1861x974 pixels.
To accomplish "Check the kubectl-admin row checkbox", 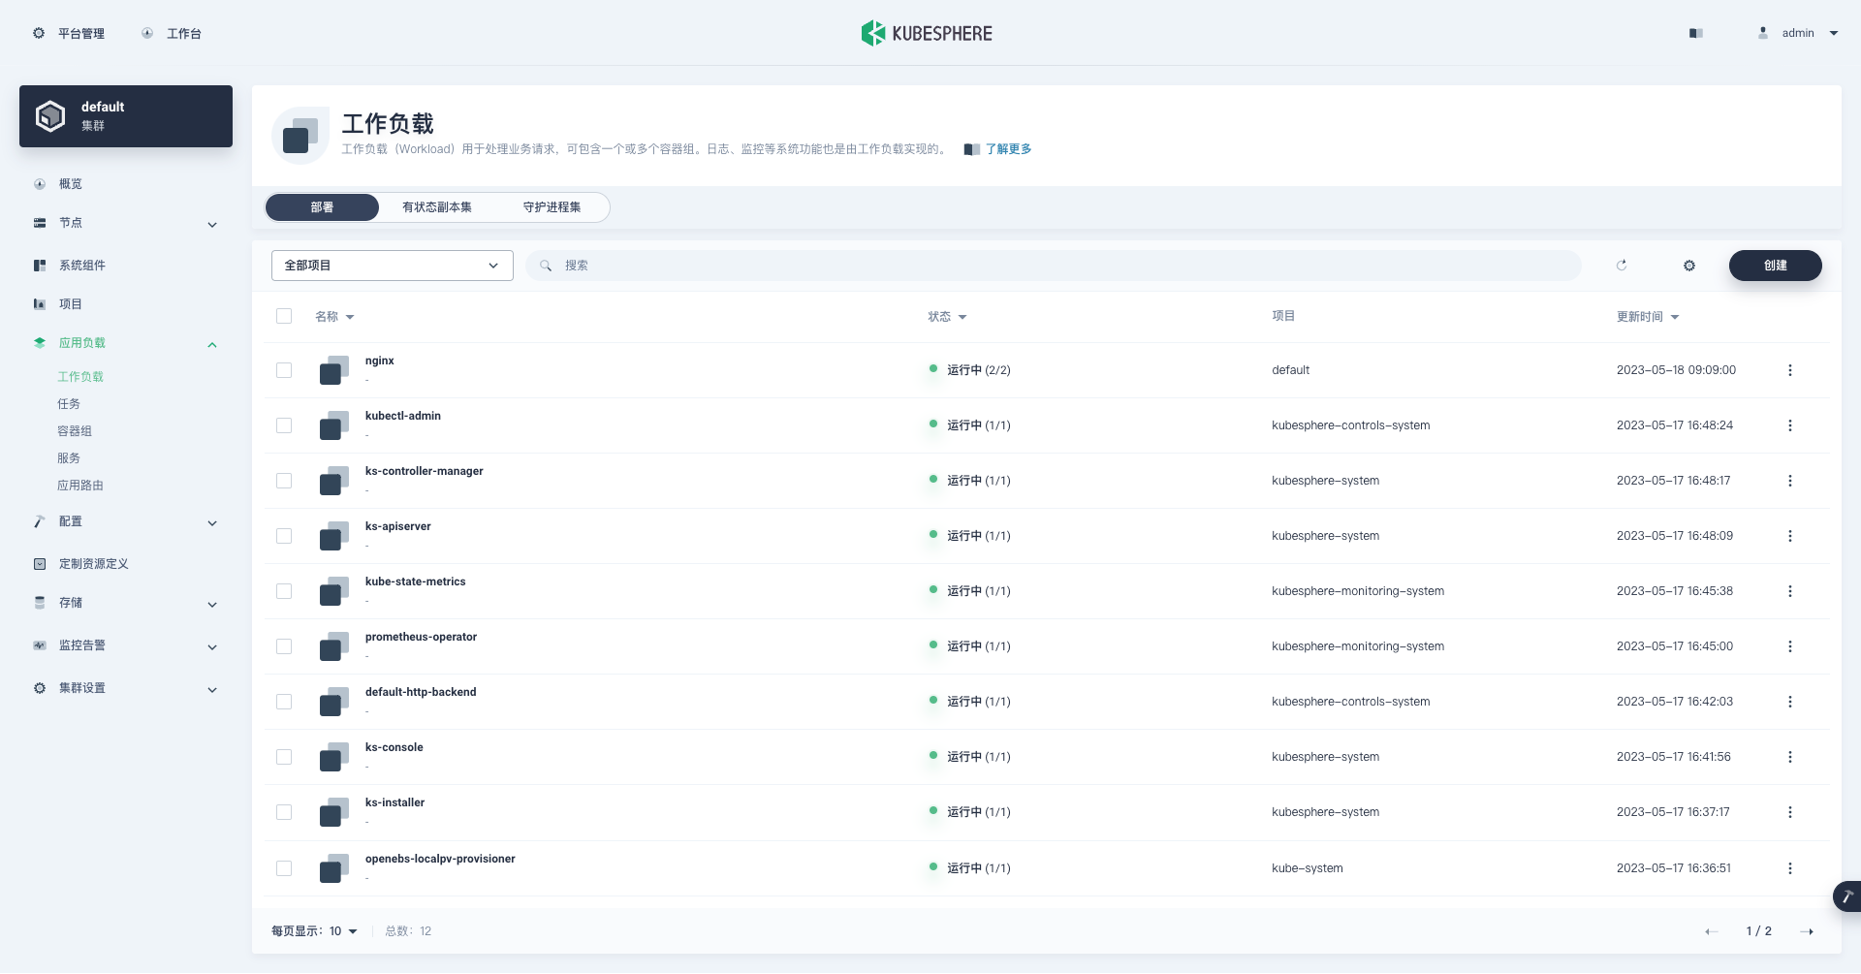I will 284,425.
